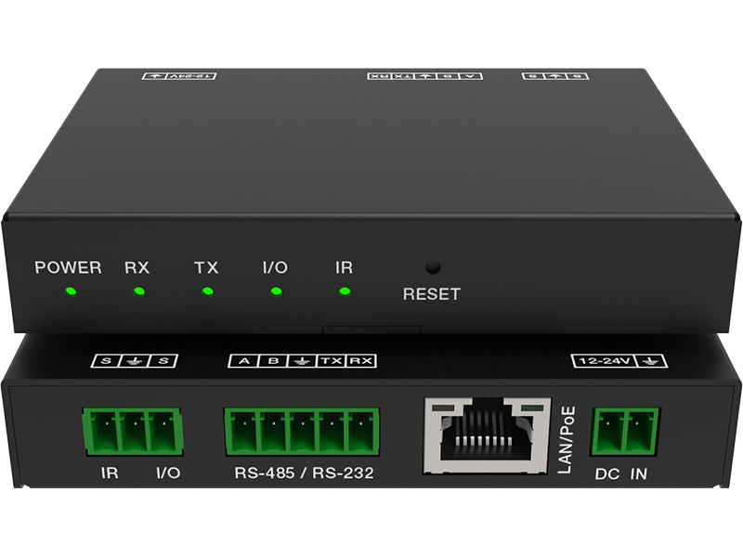The height and width of the screenshot is (557, 743).
Task: Click the DC IN text label
Action: (x=619, y=474)
